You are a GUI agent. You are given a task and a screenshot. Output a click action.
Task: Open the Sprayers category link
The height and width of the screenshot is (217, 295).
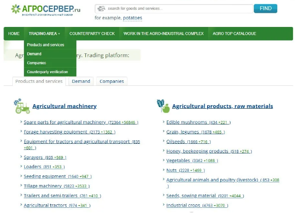[x=45, y=158]
